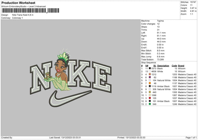
Task: Click the Left value 61.1 mm
Action: pos(161,33)
